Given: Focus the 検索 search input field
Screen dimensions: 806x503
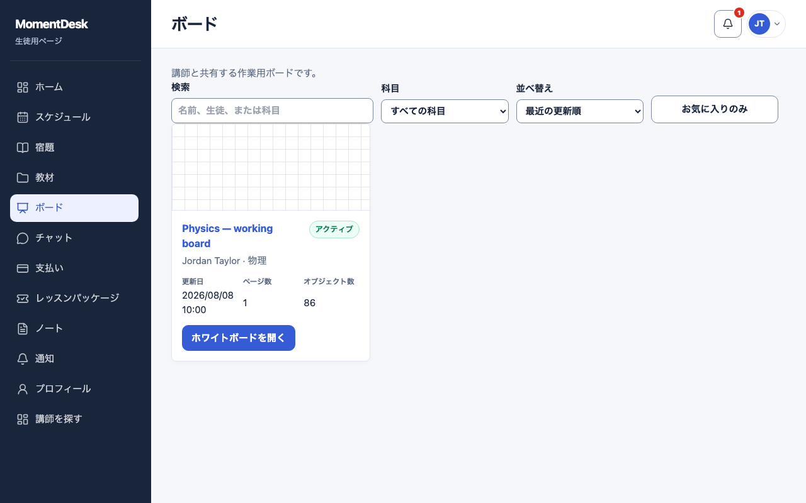Looking at the screenshot, I should tap(272, 111).
